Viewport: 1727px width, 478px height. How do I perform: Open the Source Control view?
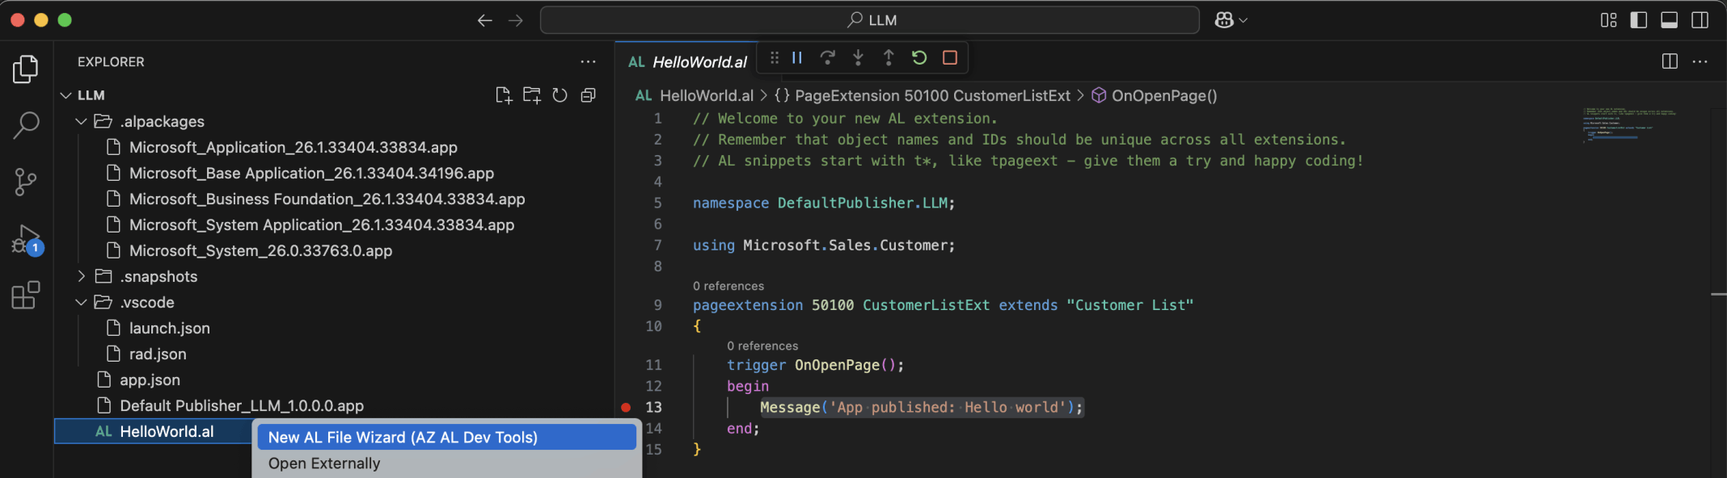pos(26,182)
